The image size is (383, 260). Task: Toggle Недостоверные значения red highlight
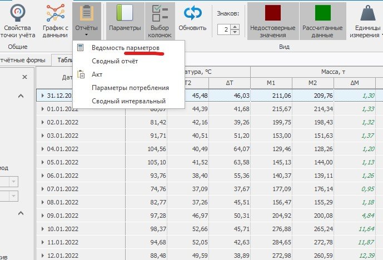tap(273, 13)
